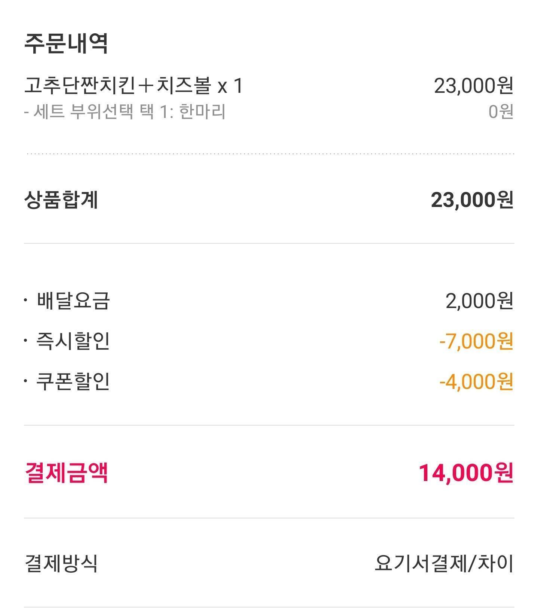Viewport: 538px width, 615px height.
Task: Tap the 주문내역 heading
Action: (x=66, y=43)
